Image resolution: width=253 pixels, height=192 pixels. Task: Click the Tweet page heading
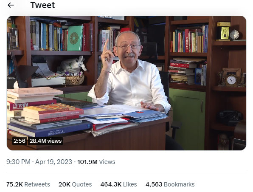[x=42, y=5]
